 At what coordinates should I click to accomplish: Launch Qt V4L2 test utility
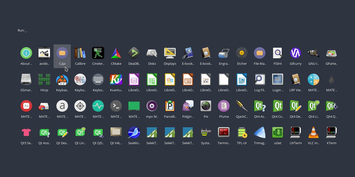116,136
